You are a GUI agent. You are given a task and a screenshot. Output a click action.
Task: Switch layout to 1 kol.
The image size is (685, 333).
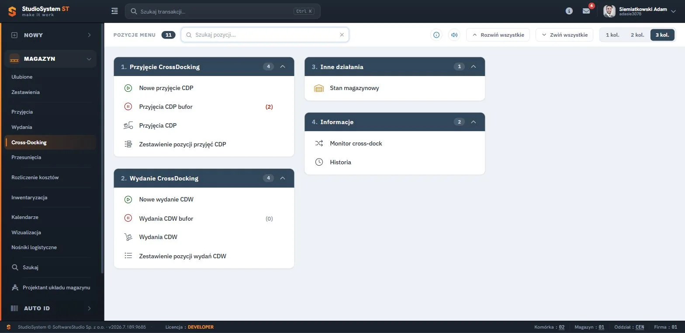(x=612, y=35)
